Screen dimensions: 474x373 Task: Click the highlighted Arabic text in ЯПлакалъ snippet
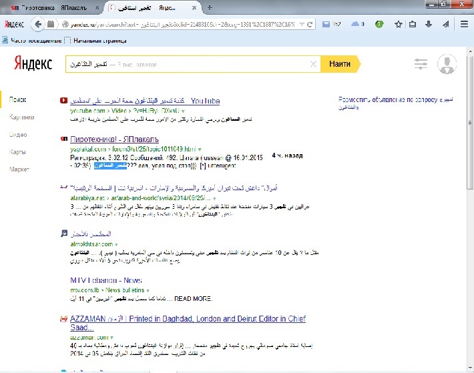point(110,165)
